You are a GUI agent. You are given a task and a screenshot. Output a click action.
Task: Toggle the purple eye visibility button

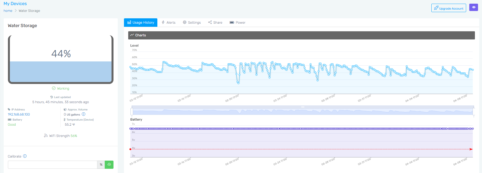474,7
